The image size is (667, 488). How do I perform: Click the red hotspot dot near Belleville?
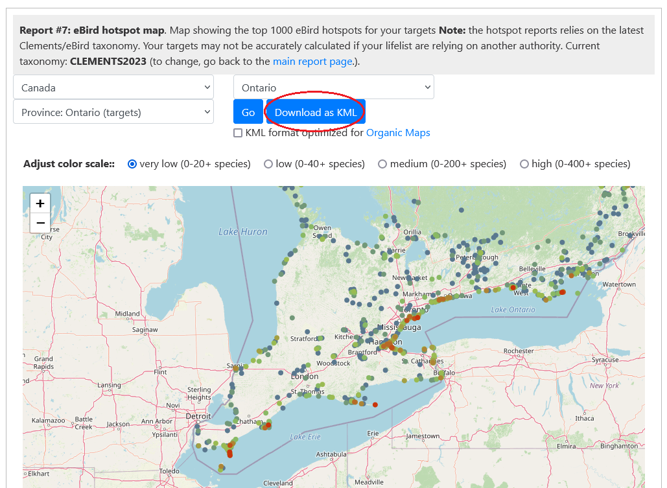tap(513, 286)
